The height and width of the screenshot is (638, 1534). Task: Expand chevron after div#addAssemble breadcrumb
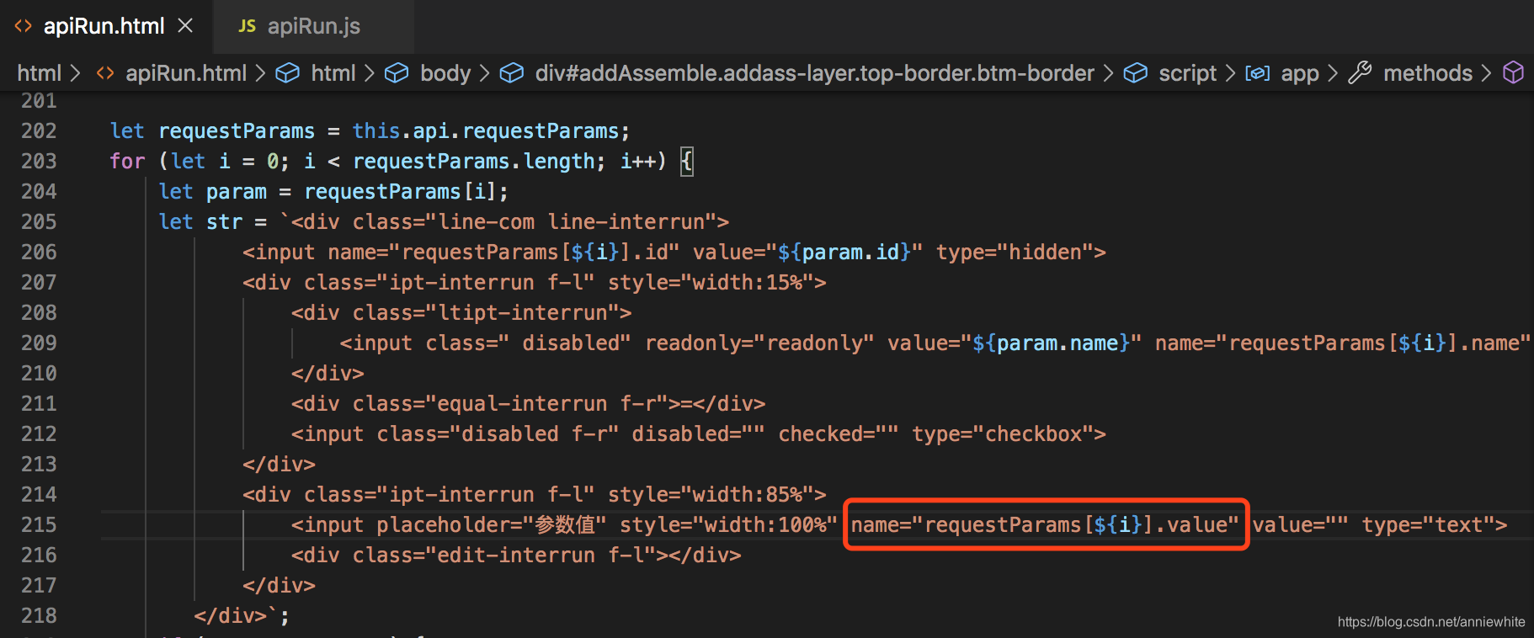click(x=1108, y=73)
